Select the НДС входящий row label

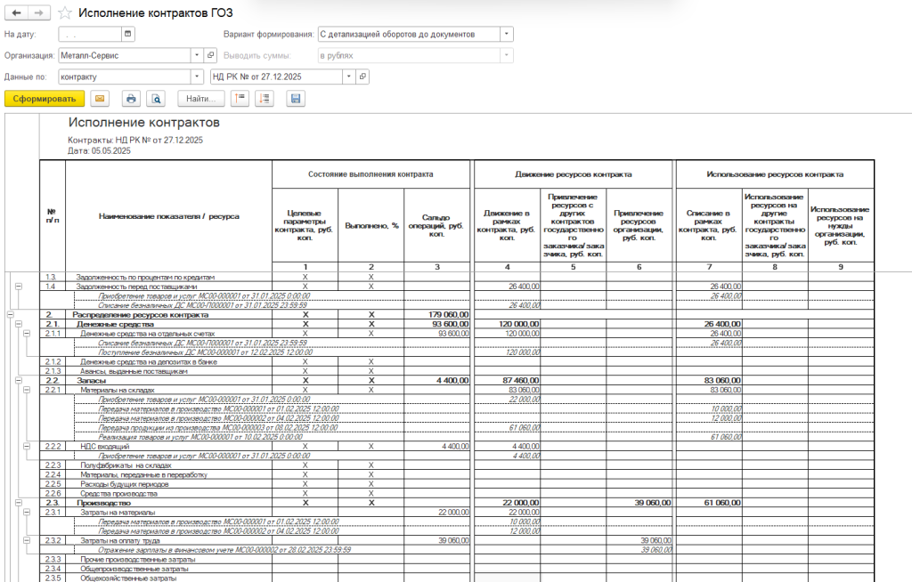(105, 447)
